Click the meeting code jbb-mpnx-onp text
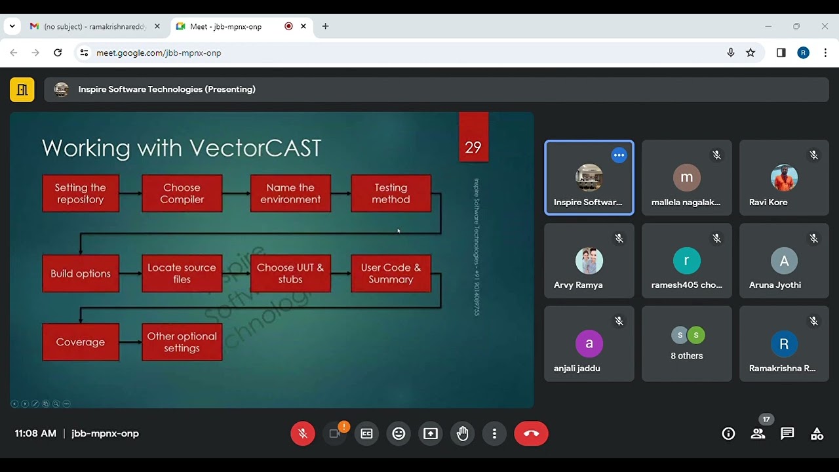 pos(105,433)
